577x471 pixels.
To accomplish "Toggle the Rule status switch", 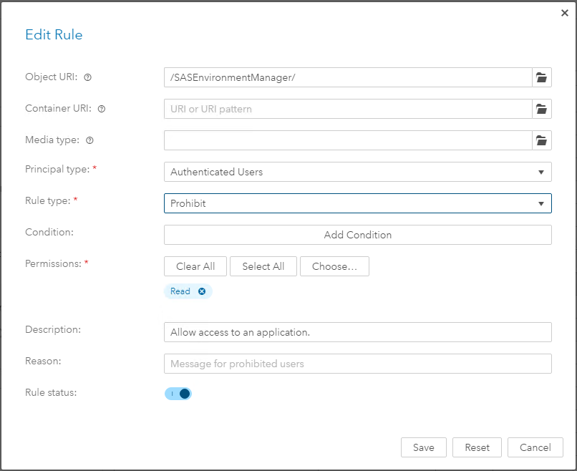I will [178, 393].
